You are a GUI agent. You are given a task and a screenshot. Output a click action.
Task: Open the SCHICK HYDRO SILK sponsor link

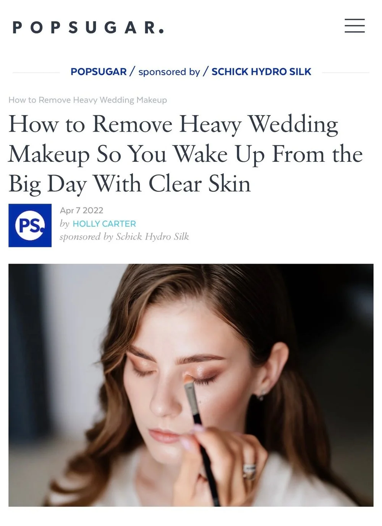click(261, 72)
